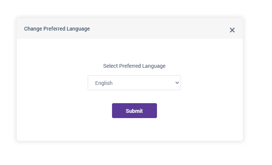Dismiss the language dialog using the X
This screenshot has height=165, width=272.
[x=232, y=30]
